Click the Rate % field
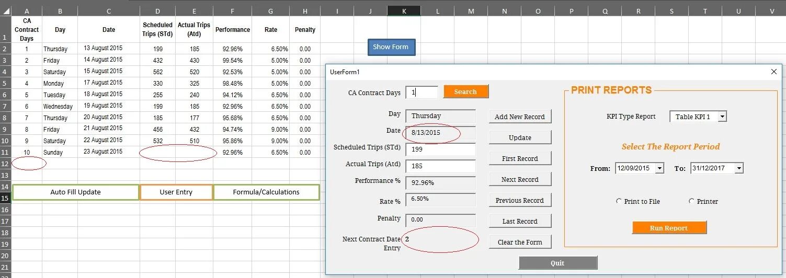Viewport: 786px width, 278px height. [x=440, y=200]
